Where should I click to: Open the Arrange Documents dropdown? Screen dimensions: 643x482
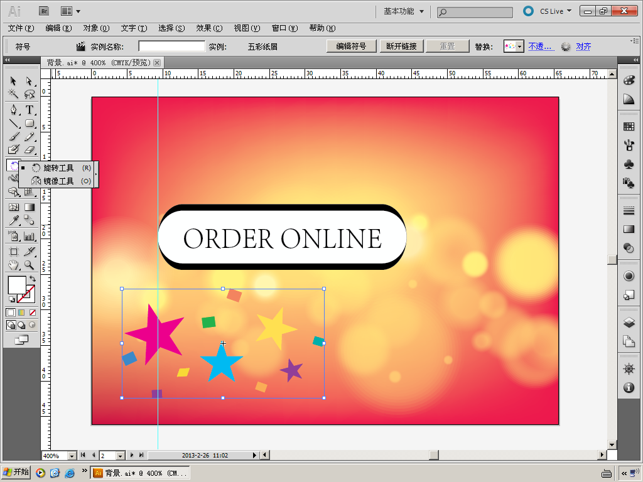coord(70,11)
